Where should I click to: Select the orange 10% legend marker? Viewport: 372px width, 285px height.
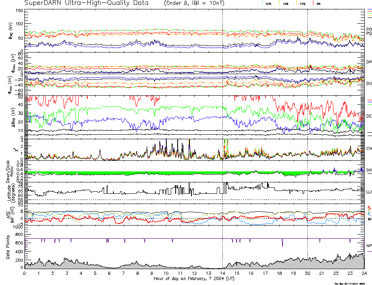(296, 3)
